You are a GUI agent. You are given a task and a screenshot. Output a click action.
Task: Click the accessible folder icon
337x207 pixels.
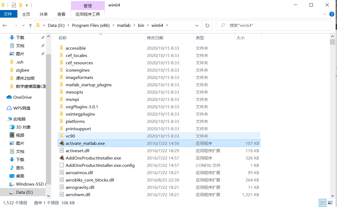61,48
